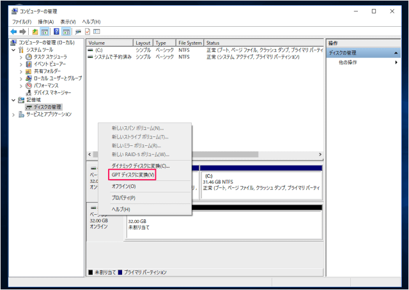The image size is (409, 290).
Task: Expand the イベント ビューアー node
Action: [21, 64]
